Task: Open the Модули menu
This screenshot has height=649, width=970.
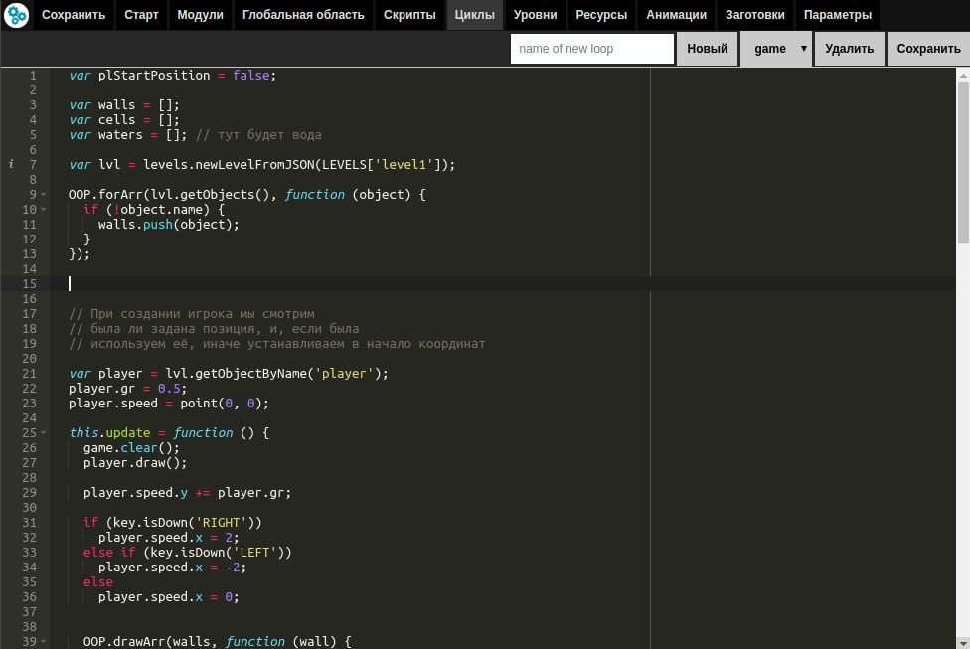Action: point(200,15)
